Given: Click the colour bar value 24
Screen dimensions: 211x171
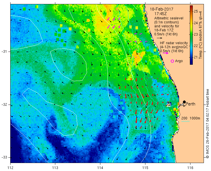Looking at the screenshot, I should tap(196, 23).
